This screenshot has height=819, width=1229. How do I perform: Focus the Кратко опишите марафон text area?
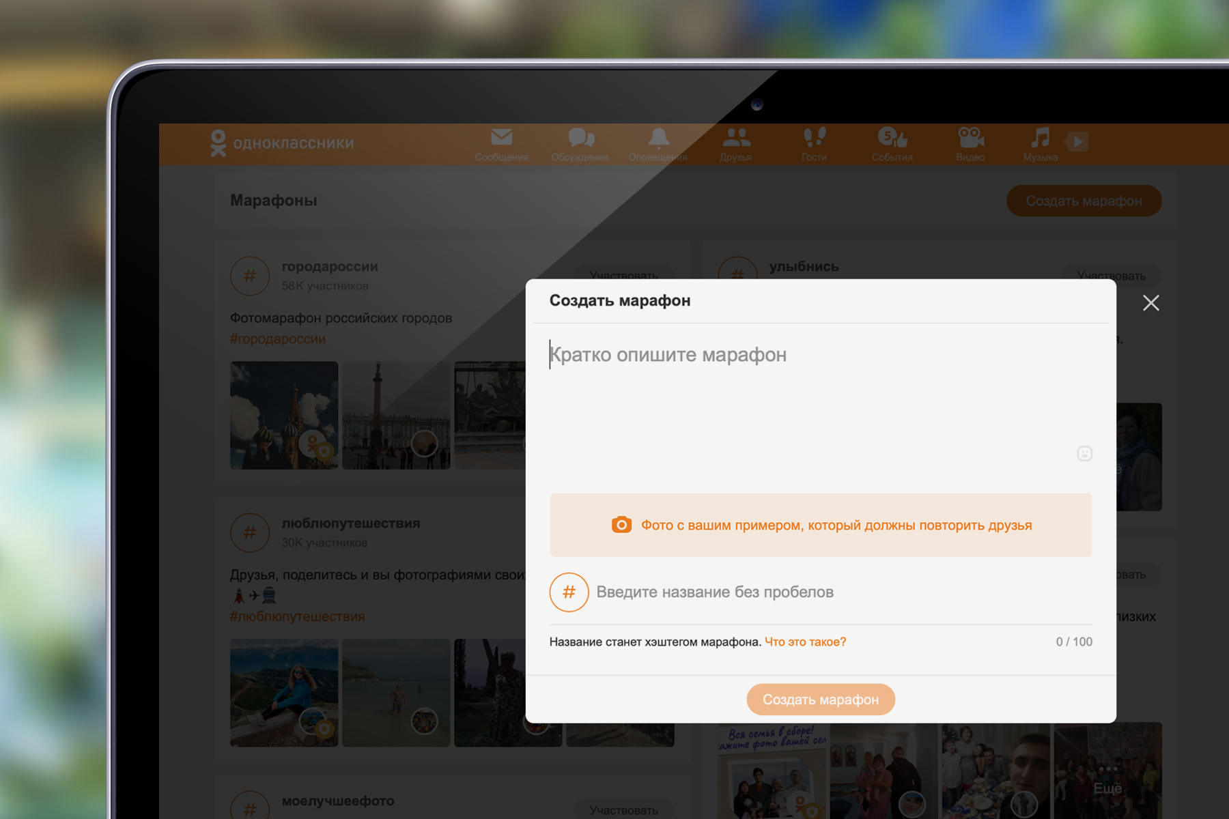click(x=821, y=407)
